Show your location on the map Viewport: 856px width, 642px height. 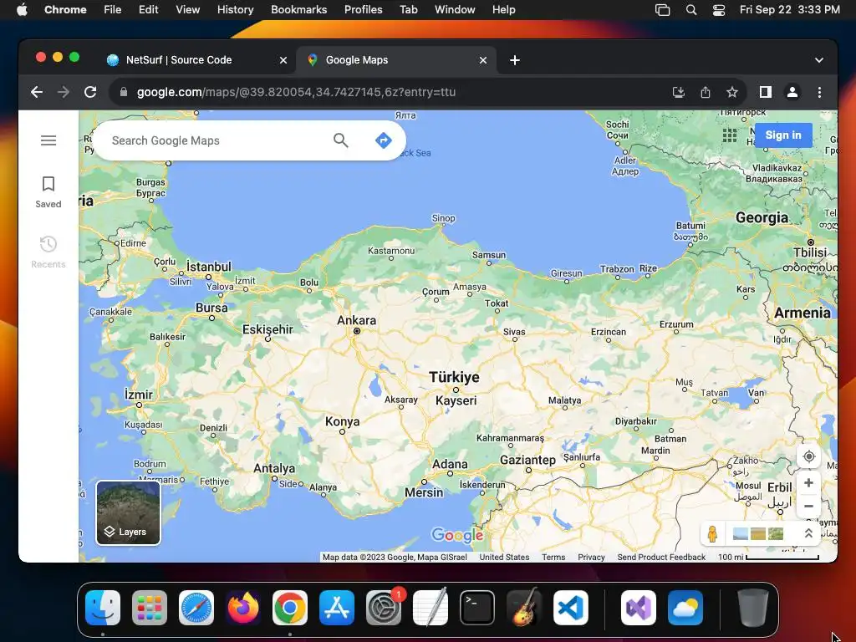(808, 456)
